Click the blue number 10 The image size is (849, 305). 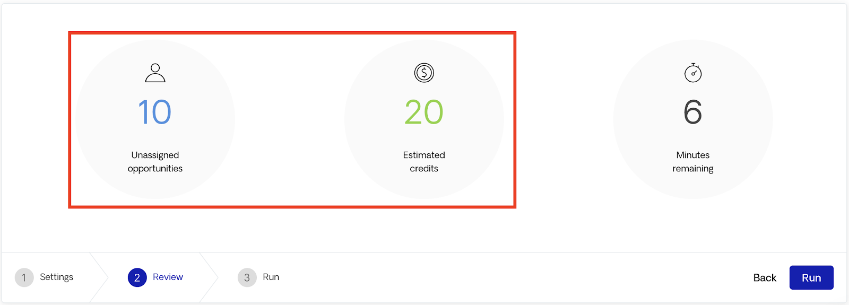click(155, 112)
